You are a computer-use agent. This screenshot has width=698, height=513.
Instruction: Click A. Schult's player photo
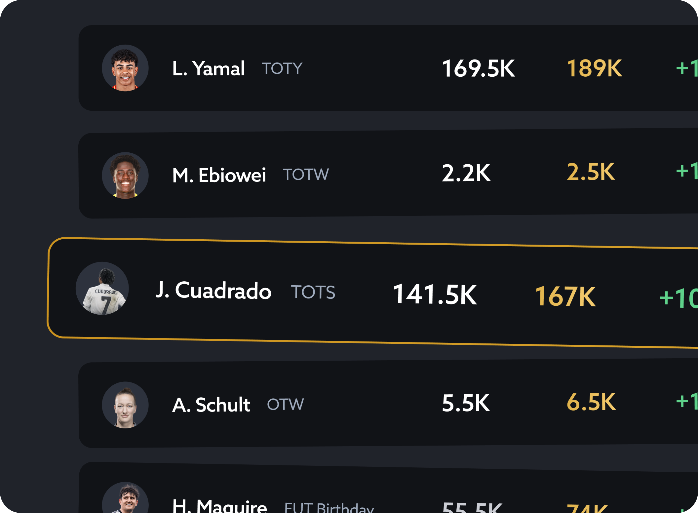tap(125, 405)
